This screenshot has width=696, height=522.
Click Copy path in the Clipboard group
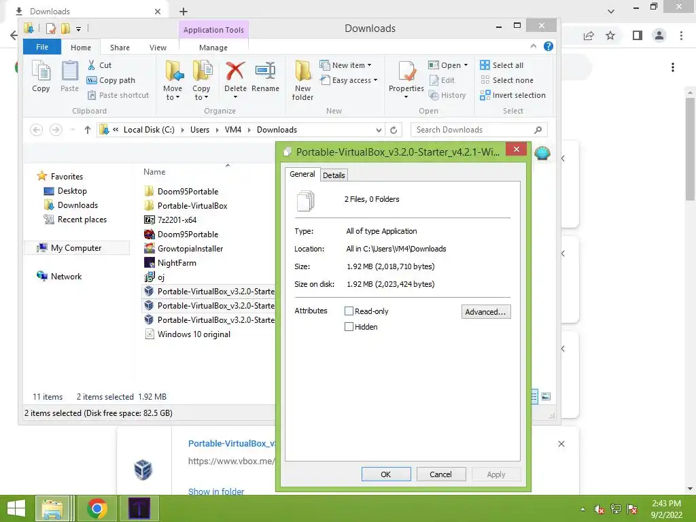111,80
